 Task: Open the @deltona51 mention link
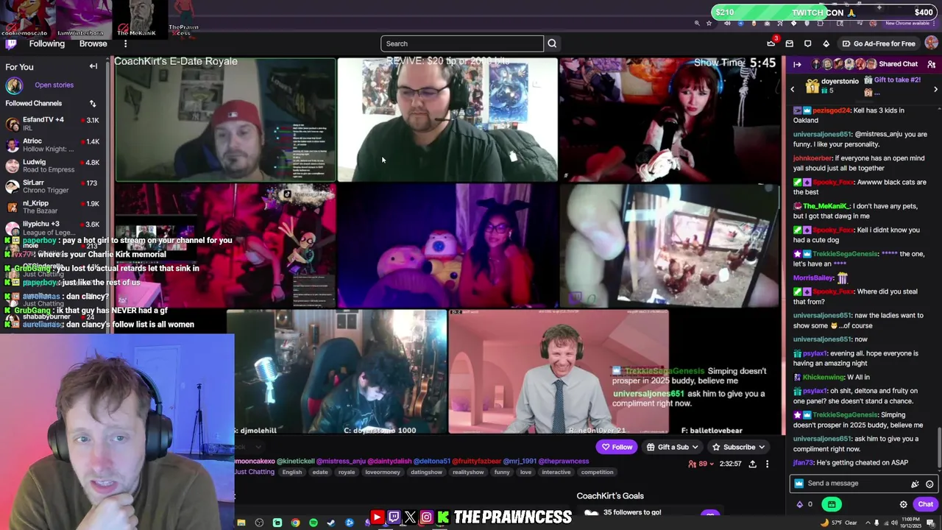[x=431, y=462]
